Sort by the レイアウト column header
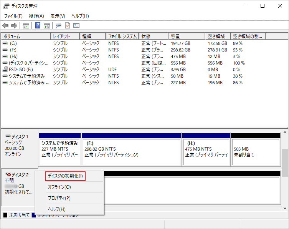This screenshot has width=289, height=229. tap(65, 36)
